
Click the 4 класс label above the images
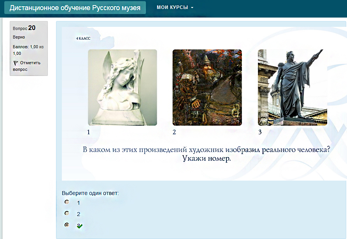pyautogui.click(x=83, y=38)
